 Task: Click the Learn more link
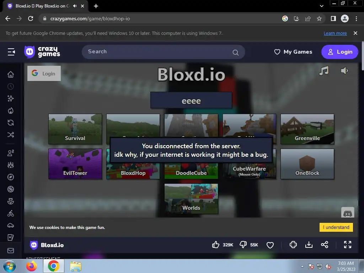pos(335,33)
